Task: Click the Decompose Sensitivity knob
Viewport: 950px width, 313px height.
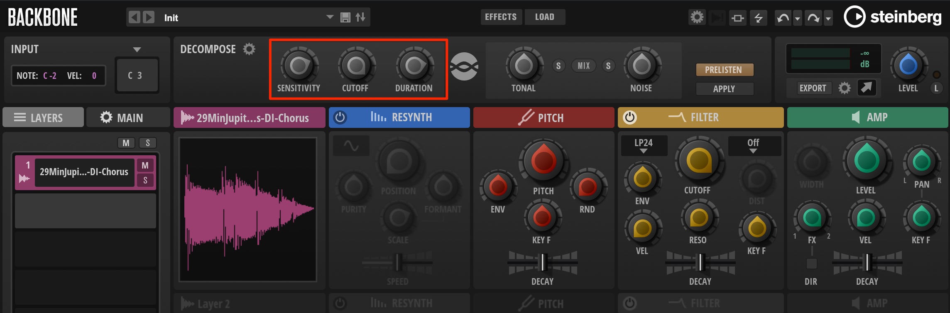Action: (299, 66)
